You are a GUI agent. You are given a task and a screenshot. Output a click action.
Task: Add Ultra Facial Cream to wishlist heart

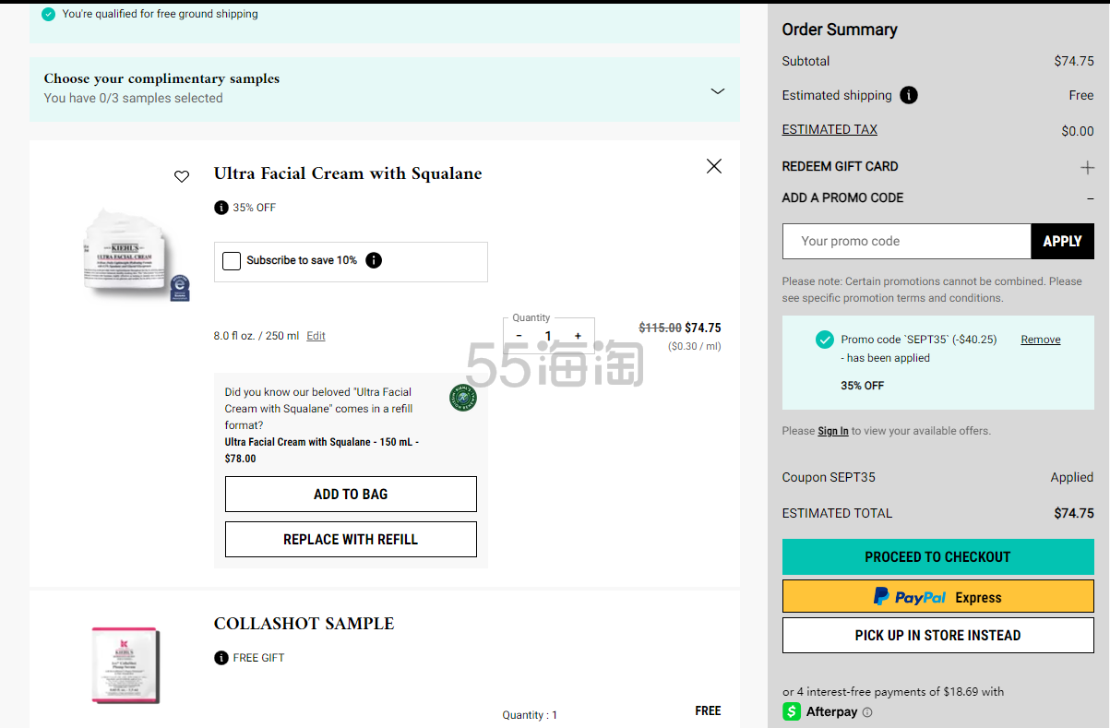point(182,176)
